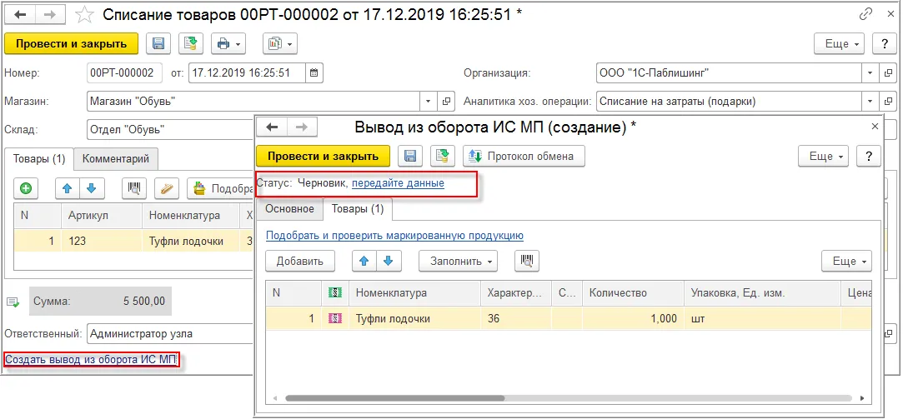This screenshot has width=903, height=419.
Task: Click the horizontal scrollbar in the Вывод из оборота table
Action: tap(394, 397)
